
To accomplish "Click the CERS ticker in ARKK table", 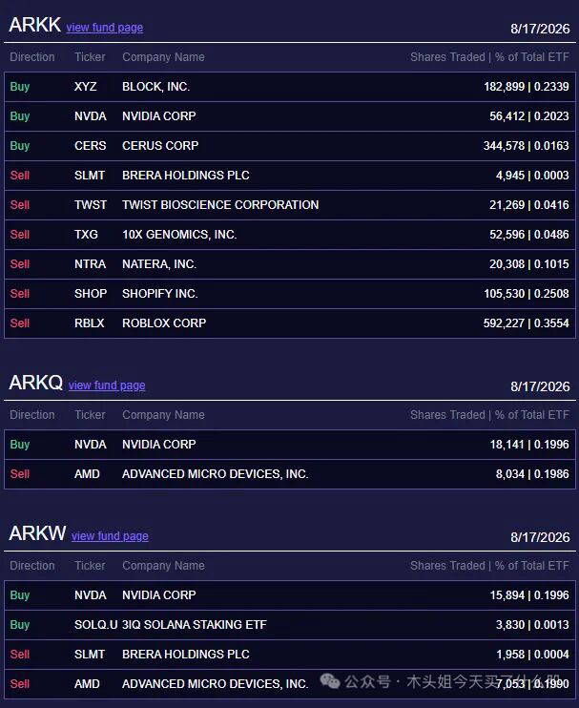I will 91,146.
